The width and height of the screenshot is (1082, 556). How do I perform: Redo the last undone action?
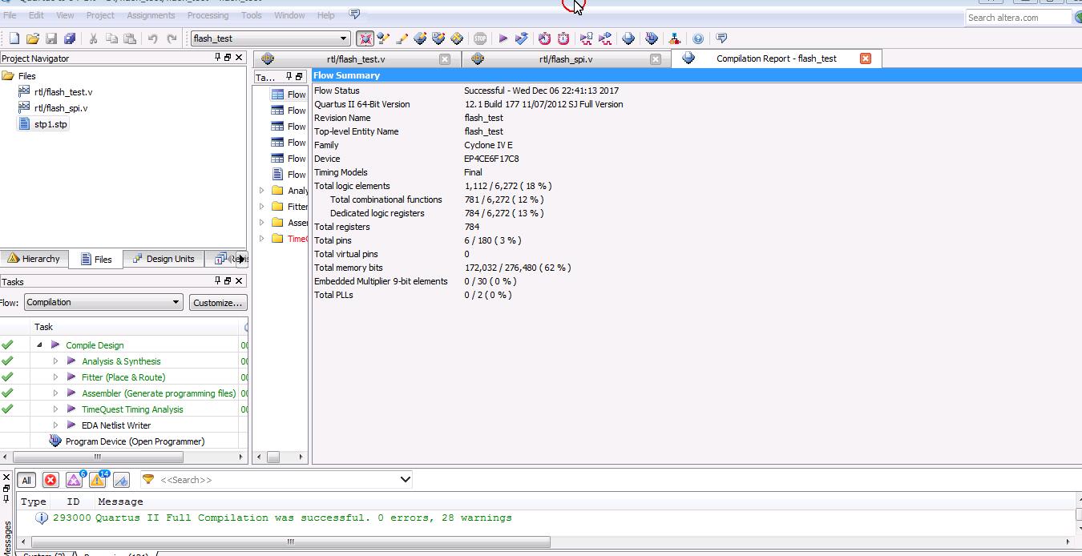(172, 38)
